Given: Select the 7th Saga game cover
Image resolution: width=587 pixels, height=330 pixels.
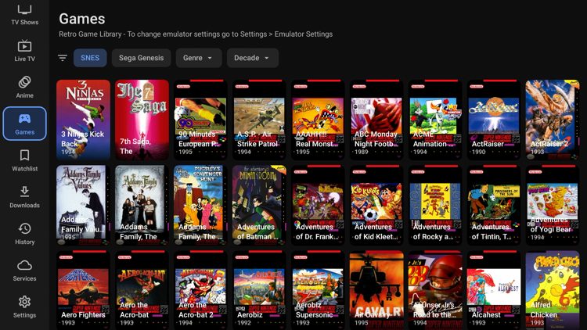Looking at the screenshot, I should 142,120.
